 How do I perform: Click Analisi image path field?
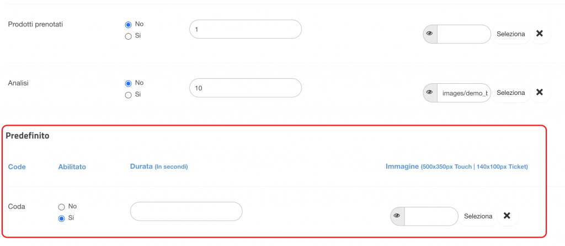point(464,93)
